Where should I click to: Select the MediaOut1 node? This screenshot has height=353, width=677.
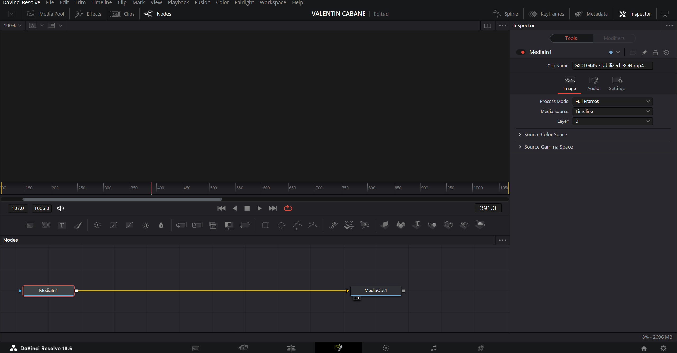(x=375, y=290)
